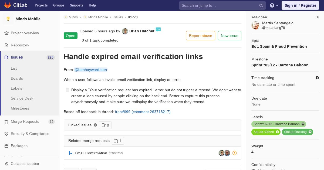Click Sprint::02/12 Baritone Baboon label
This screenshot has height=170, width=324.
pos(276,124)
